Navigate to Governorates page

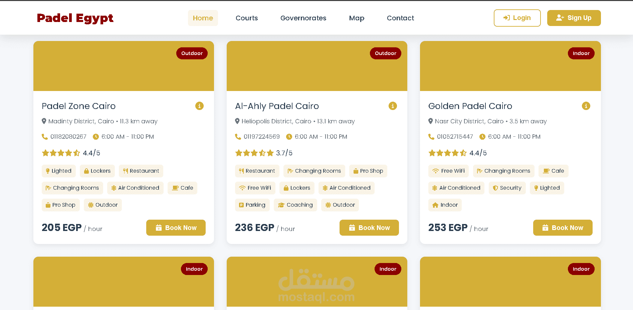303,18
